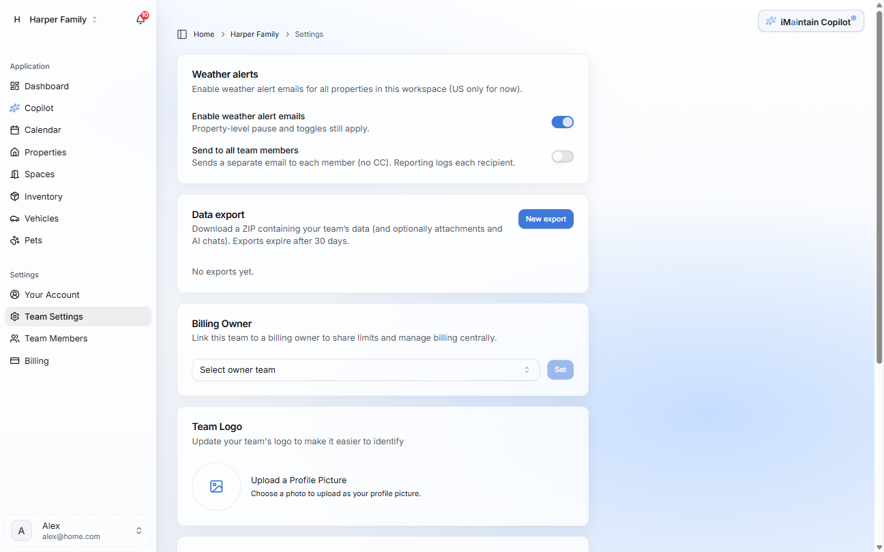Viewport: 884px width, 552px height.
Task: Go to Team Members settings
Action: tap(55, 338)
